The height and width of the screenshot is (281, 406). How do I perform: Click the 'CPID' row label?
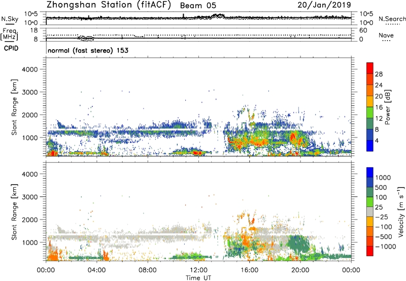coord(11,48)
